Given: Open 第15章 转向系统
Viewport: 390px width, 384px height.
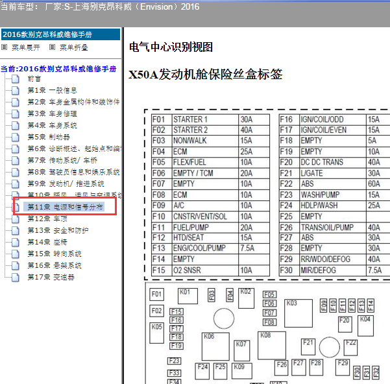Looking at the screenshot, I should [55, 254].
